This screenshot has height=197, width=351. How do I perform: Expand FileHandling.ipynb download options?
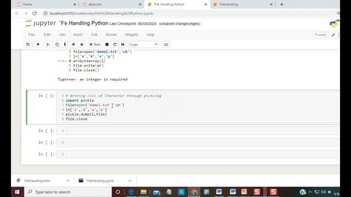point(130,181)
